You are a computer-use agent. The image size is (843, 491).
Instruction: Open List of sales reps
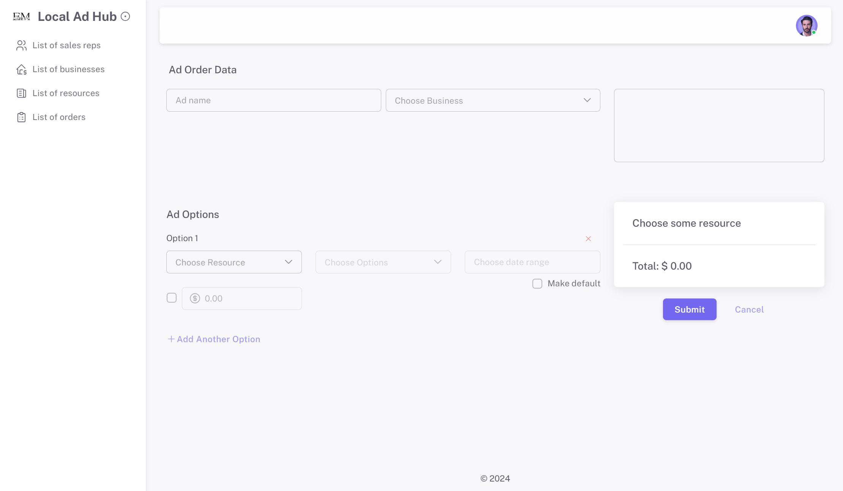[66, 45]
